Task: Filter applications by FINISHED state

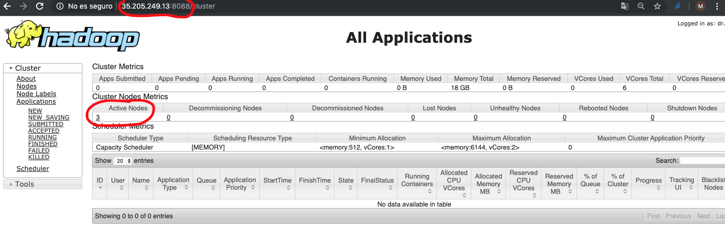Action: click(x=43, y=144)
